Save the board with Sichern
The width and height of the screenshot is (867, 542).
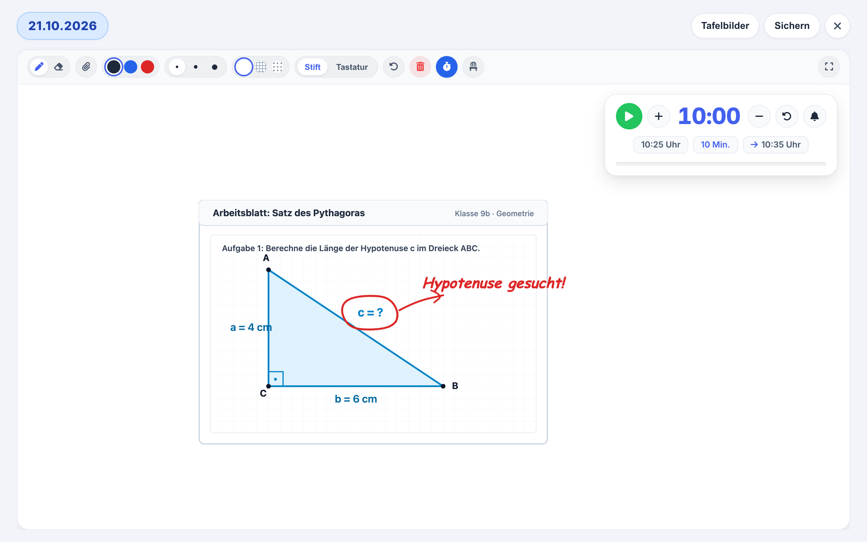792,26
